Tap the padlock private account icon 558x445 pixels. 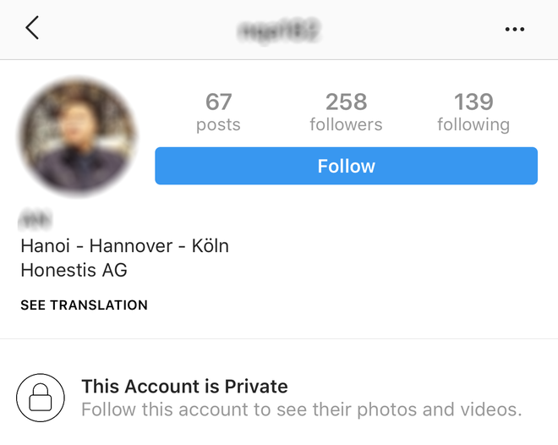click(41, 398)
